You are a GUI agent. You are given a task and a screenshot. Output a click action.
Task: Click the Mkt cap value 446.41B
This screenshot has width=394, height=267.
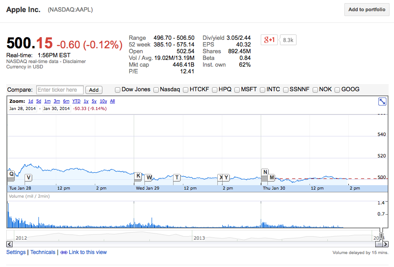tap(183, 65)
